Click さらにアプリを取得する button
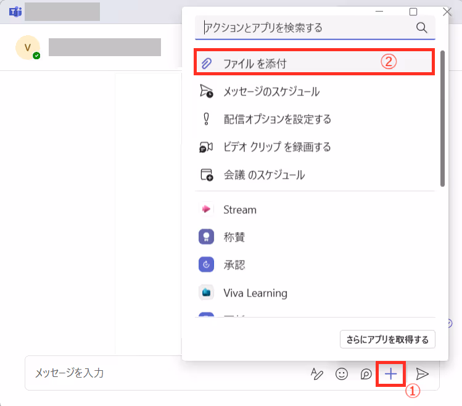462x406 pixels. [x=387, y=339]
